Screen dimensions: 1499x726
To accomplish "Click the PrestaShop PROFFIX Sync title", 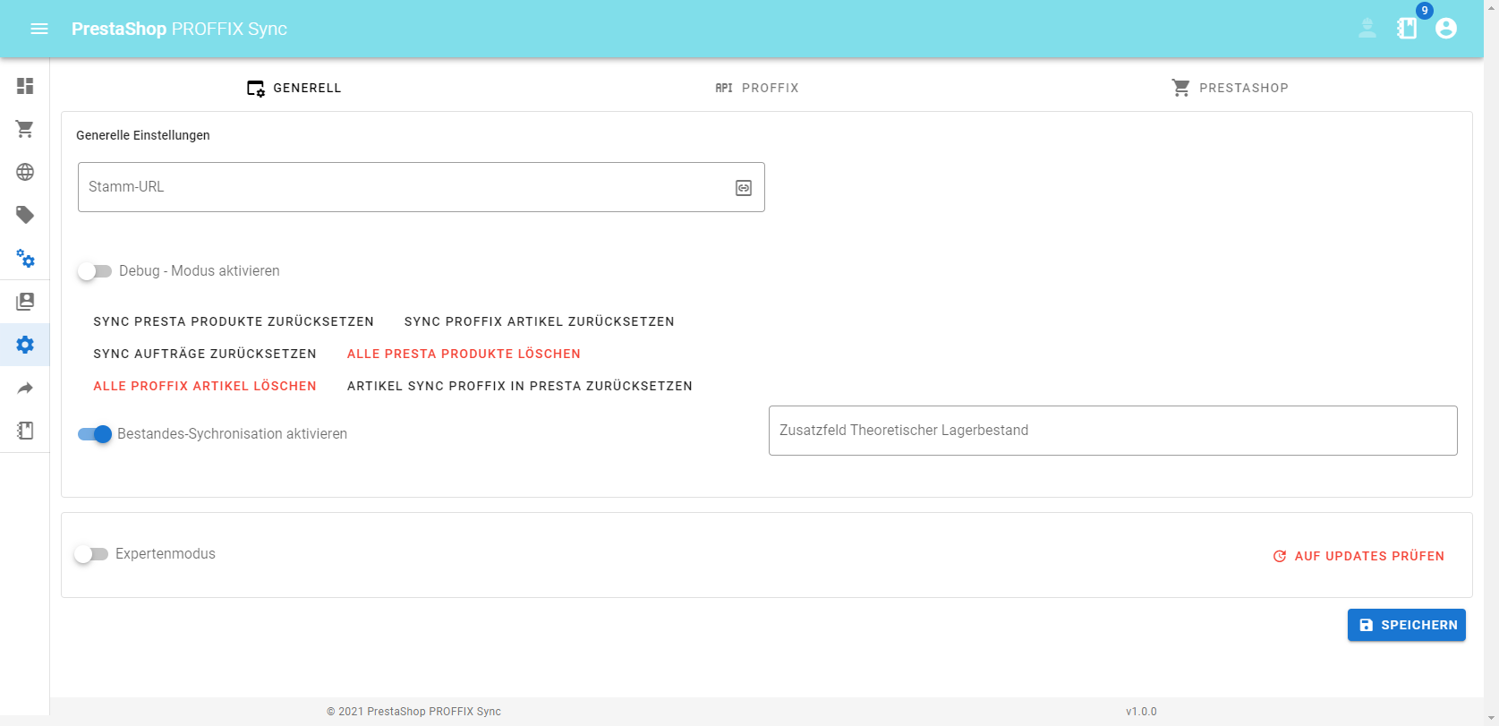I will pyautogui.click(x=179, y=29).
